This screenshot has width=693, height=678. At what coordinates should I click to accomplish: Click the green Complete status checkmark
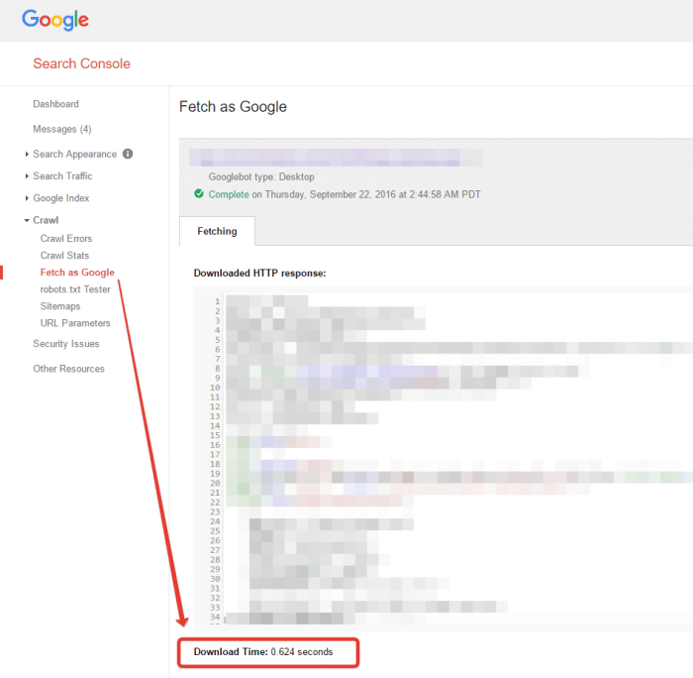199,194
